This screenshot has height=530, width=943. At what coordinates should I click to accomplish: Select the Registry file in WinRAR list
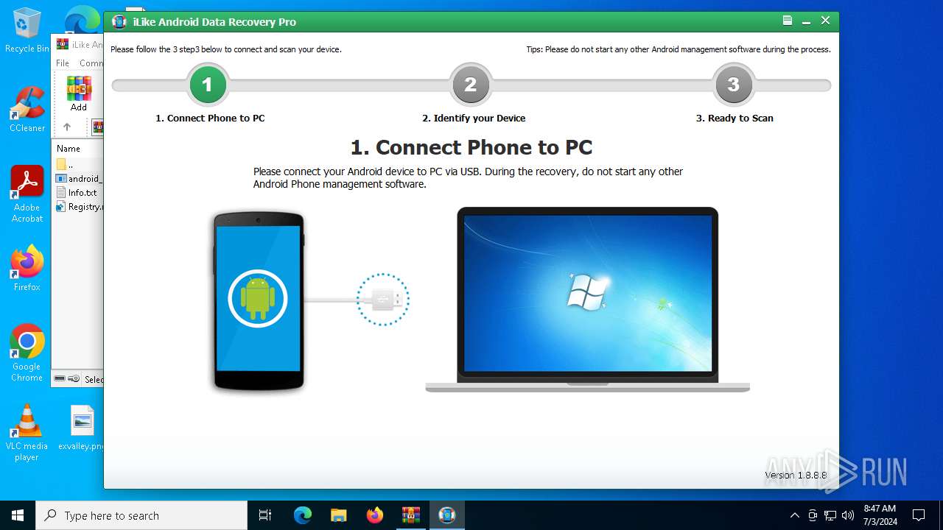(79, 206)
